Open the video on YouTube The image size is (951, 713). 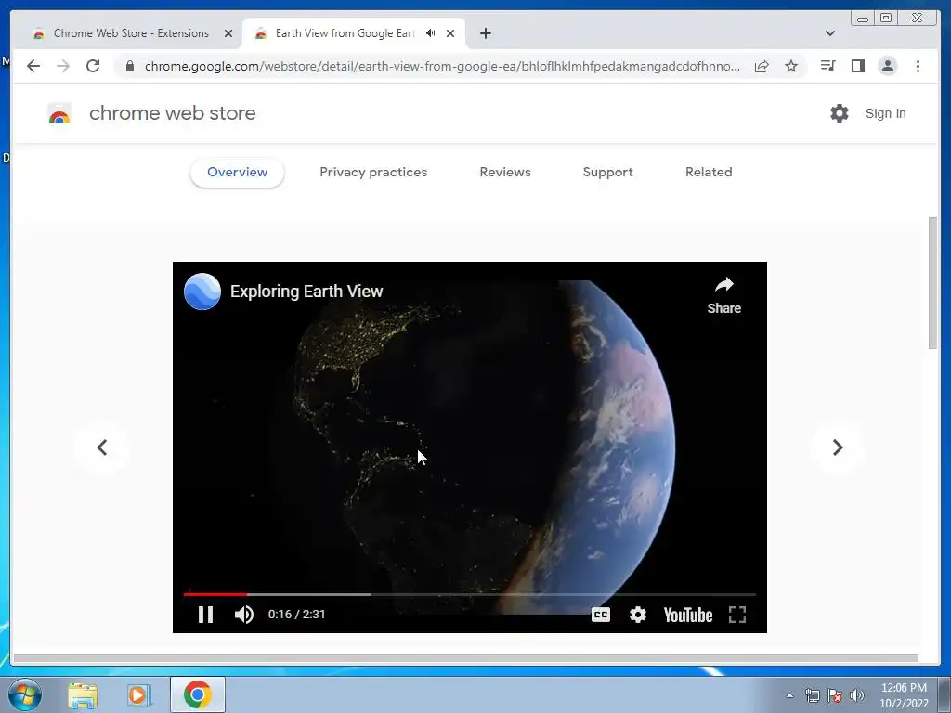pyautogui.click(x=688, y=615)
